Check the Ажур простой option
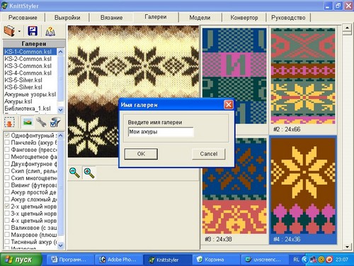This screenshot has height=266, width=354. click(7, 192)
